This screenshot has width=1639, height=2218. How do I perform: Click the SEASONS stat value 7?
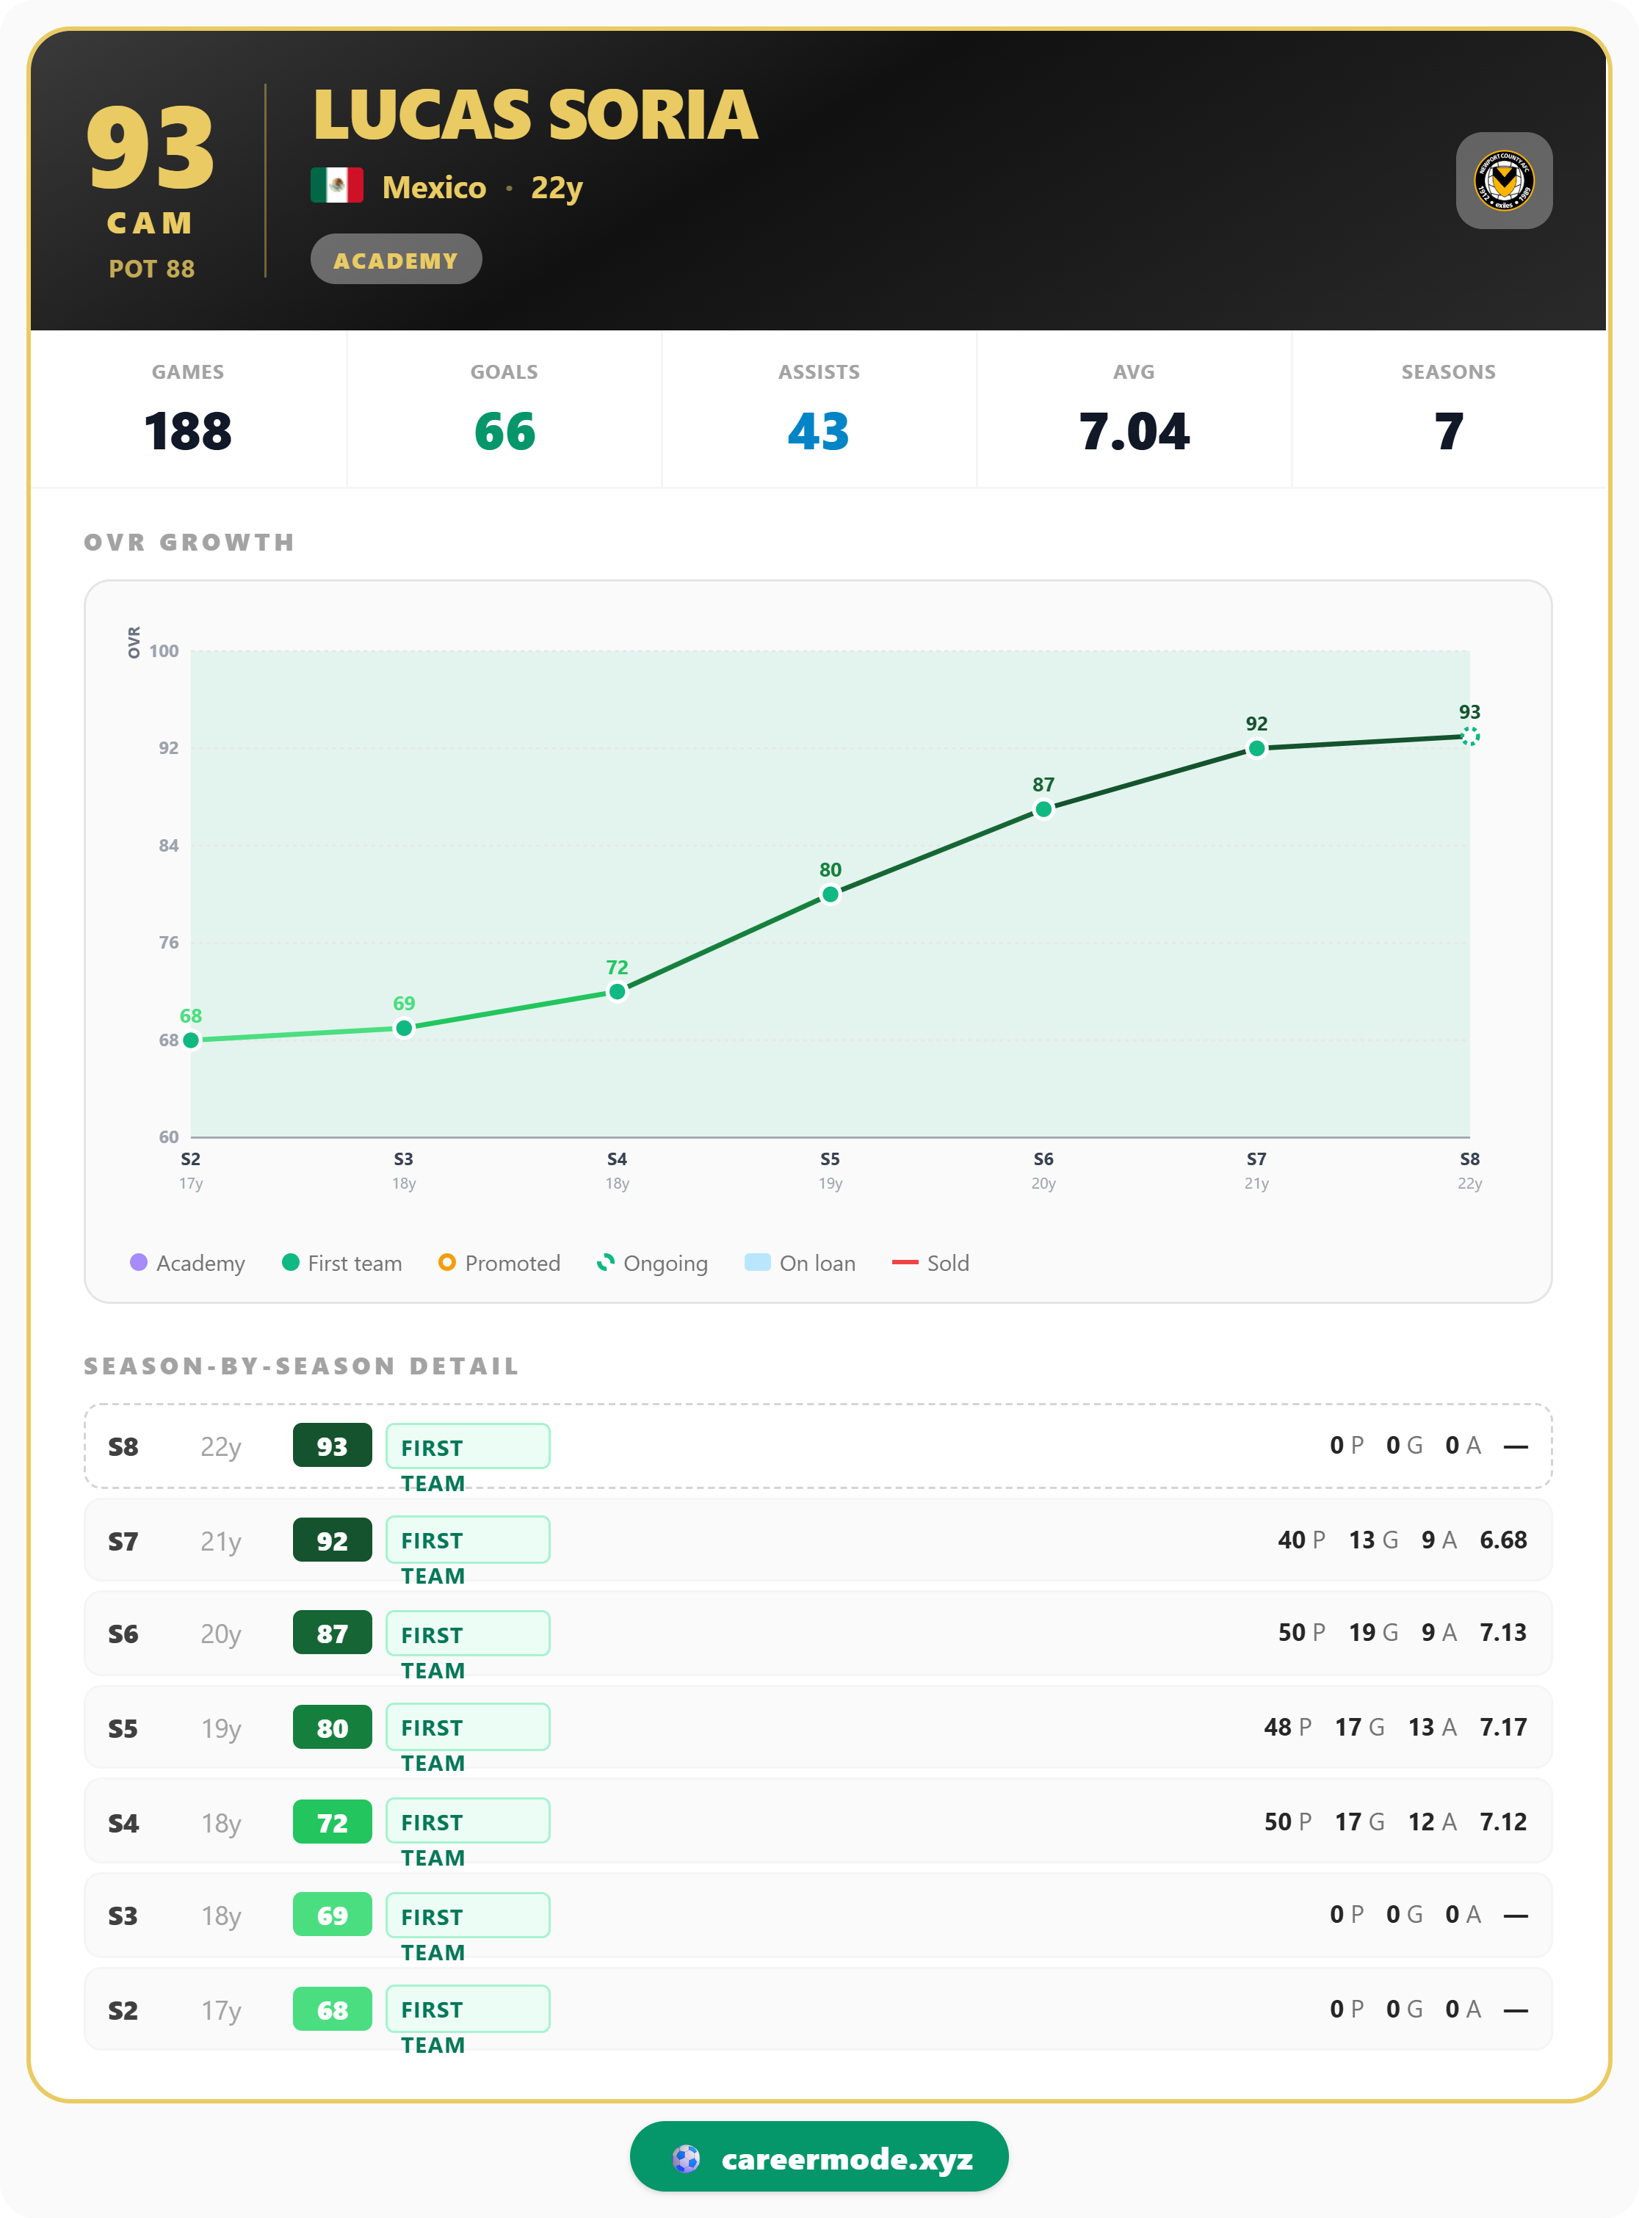(x=1449, y=432)
